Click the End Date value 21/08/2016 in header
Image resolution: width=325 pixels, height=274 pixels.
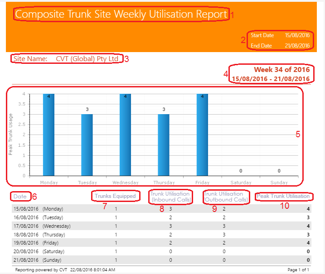tap(297, 46)
